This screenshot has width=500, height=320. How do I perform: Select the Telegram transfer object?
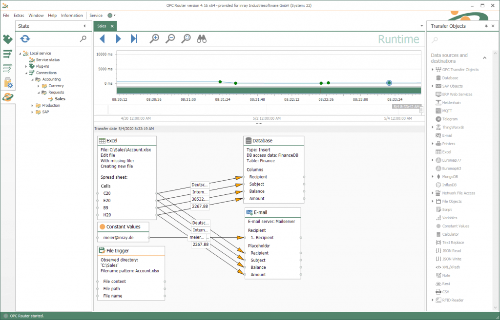450,119
